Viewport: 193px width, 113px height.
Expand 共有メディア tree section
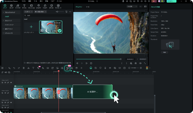(x=3, y=21)
